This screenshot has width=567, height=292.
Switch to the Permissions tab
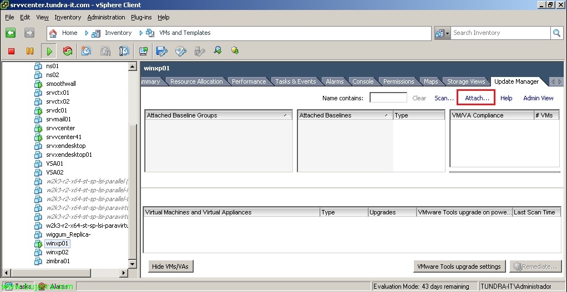pyautogui.click(x=398, y=81)
